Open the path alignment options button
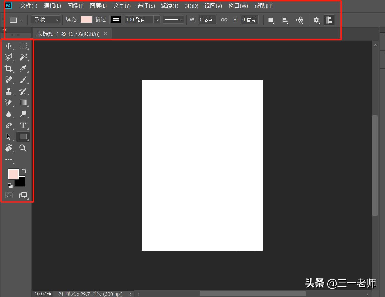 point(285,20)
